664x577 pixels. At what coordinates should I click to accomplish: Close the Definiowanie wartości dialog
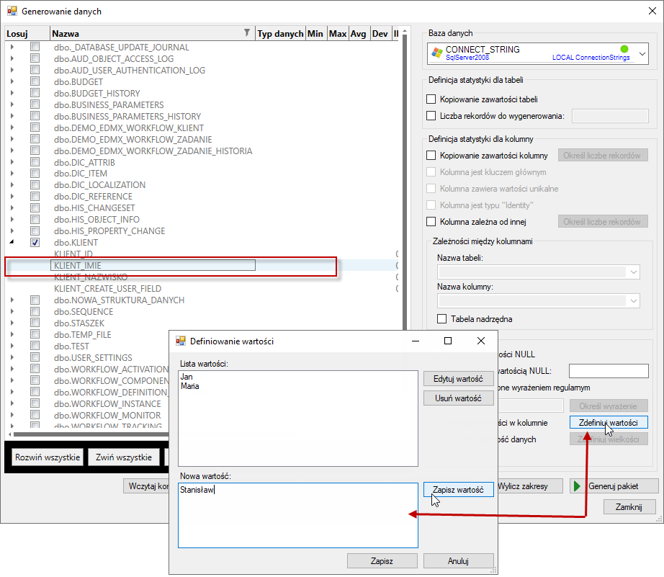[481, 341]
